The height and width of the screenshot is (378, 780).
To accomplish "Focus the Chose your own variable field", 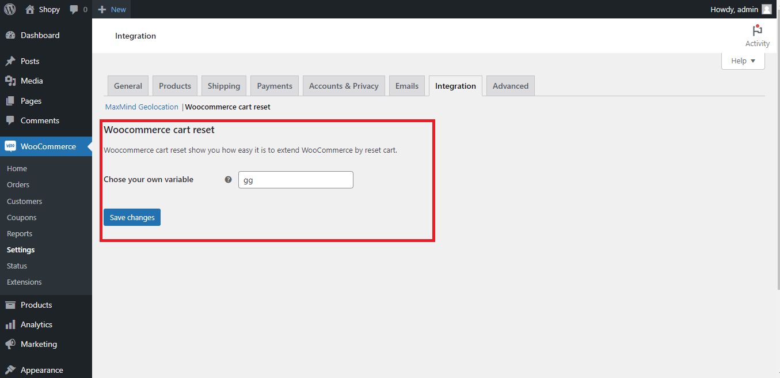I will click(296, 180).
